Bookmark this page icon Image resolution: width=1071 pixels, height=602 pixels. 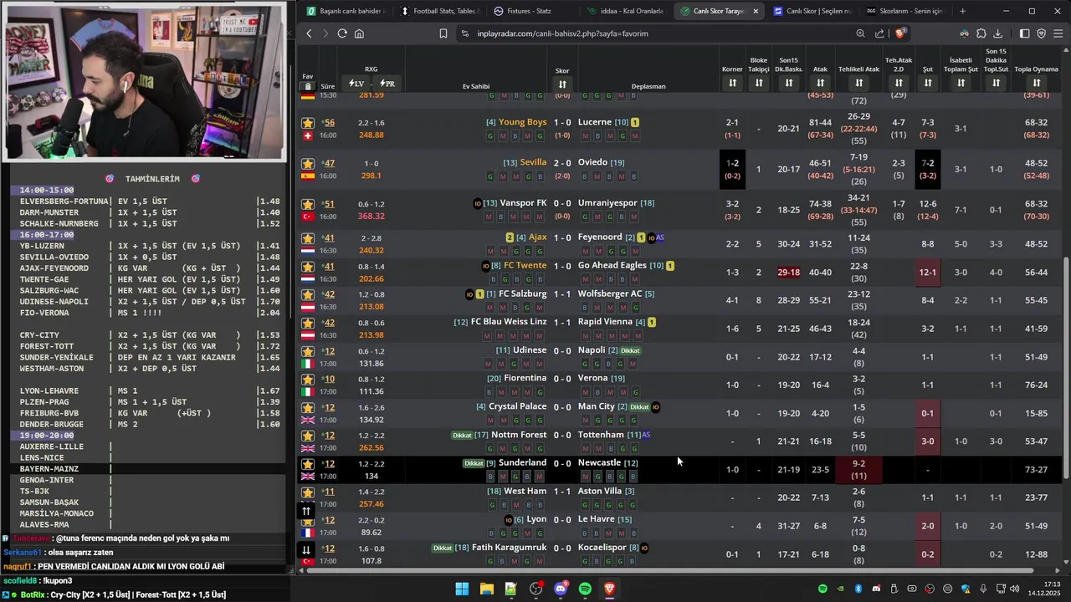point(443,33)
